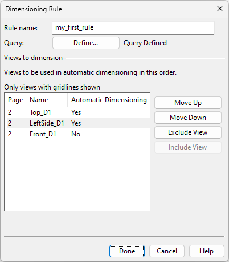
Task: Close the Dimensioning Rule dialog
Action: tap(220, 9)
